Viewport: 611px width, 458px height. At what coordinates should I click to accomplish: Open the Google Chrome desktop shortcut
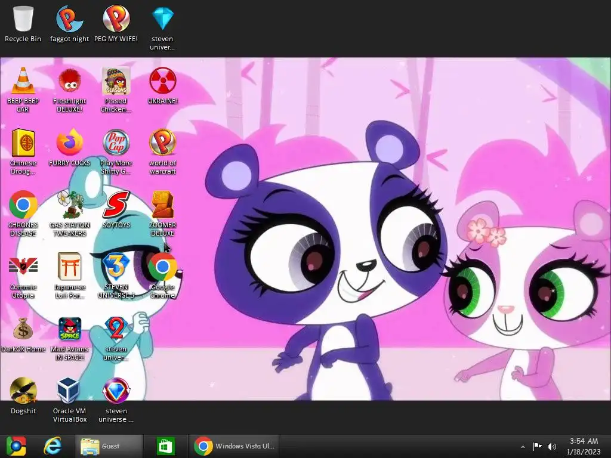[162, 276]
